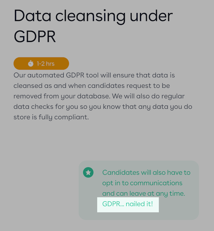Select the "1-2 hrs" duration label
The width and height of the screenshot is (214, 231).
click(46, 64)
